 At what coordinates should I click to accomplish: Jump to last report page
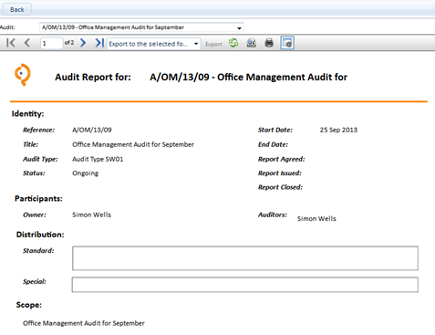pyautogui.click(x=99, y=43)
